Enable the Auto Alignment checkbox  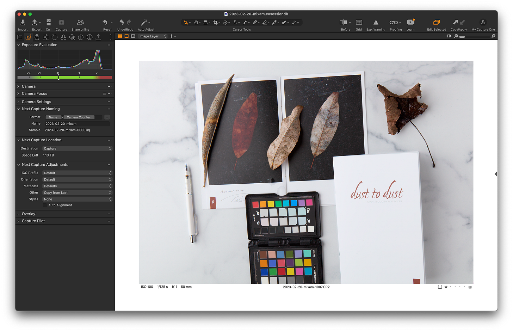click(45, 205)
